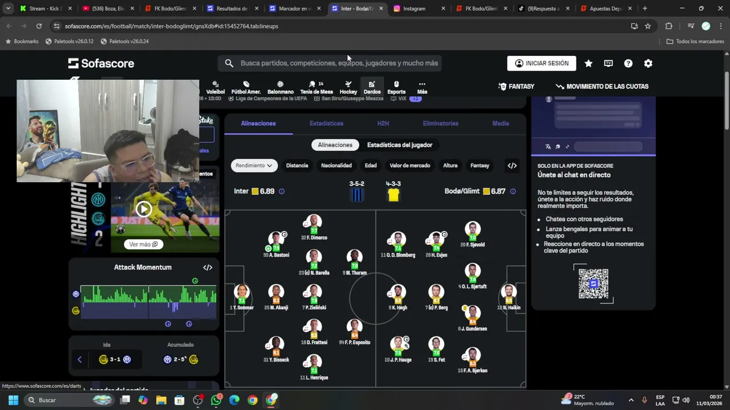Select the main Alineaciones tab
730x410 pixels.
(x=258, y=124)
